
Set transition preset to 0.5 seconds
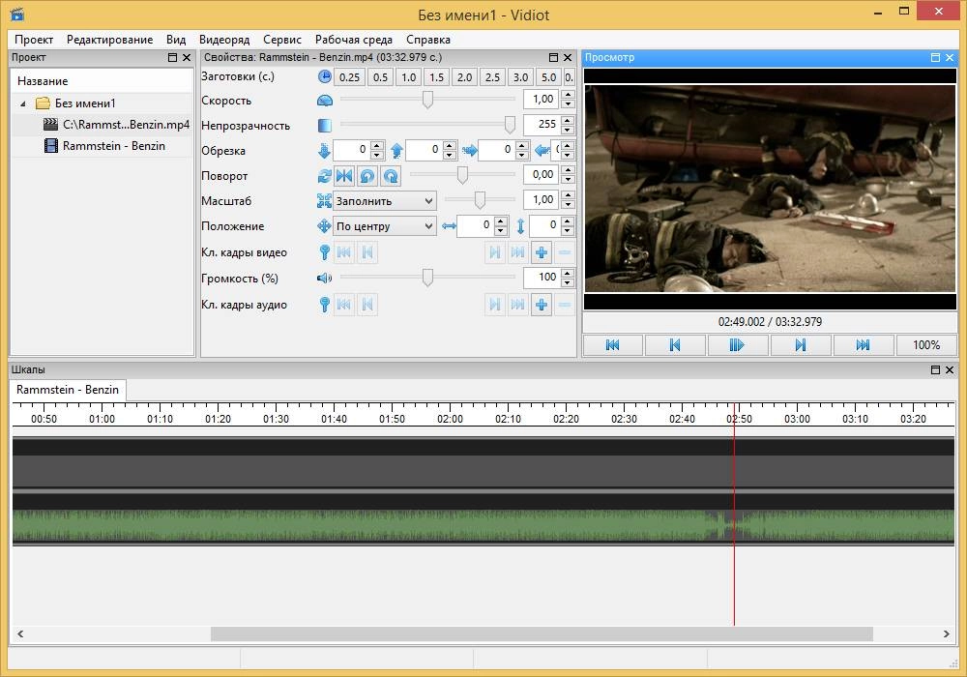(380, 77)
